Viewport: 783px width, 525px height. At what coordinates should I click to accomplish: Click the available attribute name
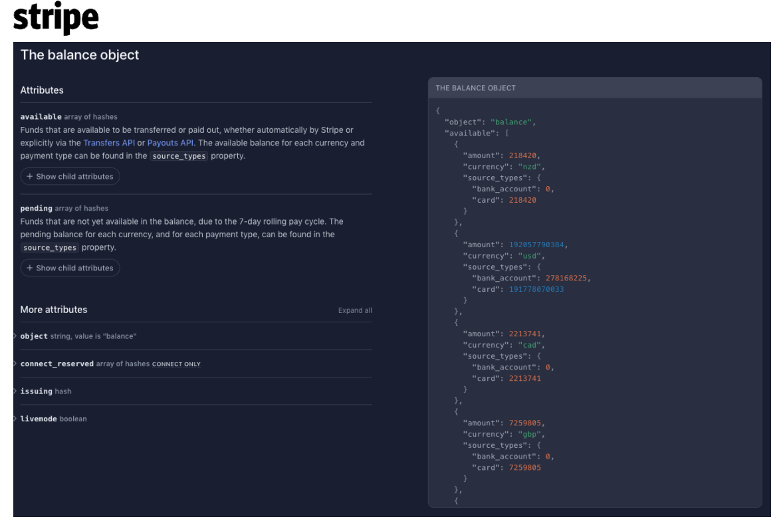41,117
